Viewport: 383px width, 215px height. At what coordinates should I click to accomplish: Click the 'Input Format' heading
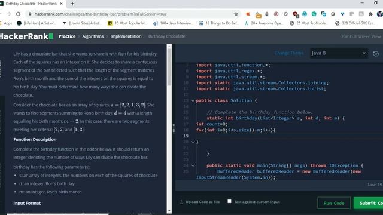(x=27, y=203)
